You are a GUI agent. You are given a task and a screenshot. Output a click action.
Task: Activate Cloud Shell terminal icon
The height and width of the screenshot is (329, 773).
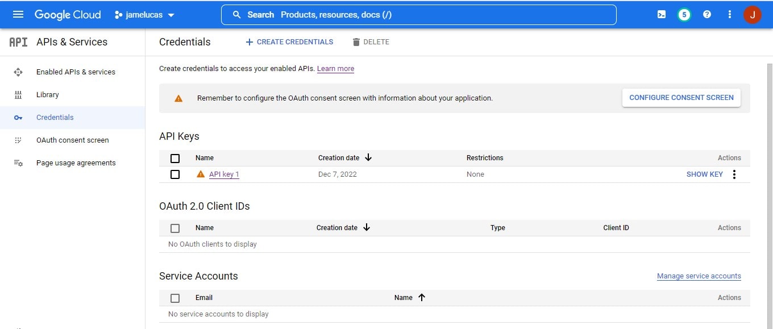(662, 15)
